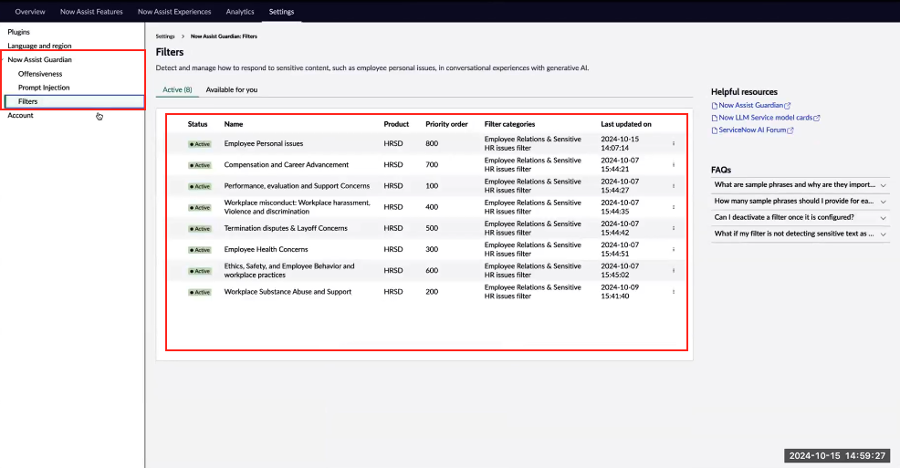Switch to Analytics in top navigation
Image resolution: width=900 pixels, height=468 pixels.
pos(240,12)
